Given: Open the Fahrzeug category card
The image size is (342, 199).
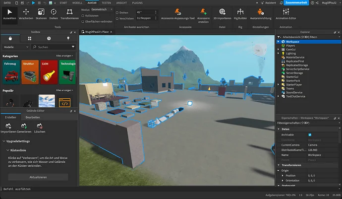Looking at the screenshot, I should click(x=11, y=72).
